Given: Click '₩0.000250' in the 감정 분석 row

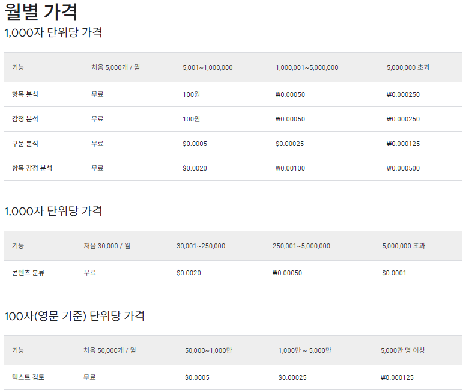Looking at the screenshot, I should (x=403, y=119).
